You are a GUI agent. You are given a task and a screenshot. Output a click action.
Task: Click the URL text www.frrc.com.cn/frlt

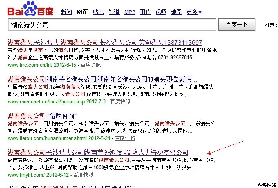[30, 65]
